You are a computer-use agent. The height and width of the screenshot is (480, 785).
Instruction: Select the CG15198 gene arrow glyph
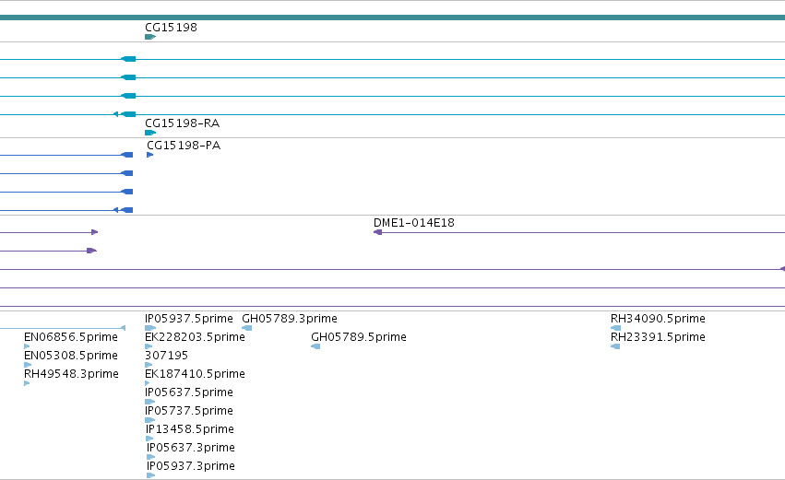(150, 37)
